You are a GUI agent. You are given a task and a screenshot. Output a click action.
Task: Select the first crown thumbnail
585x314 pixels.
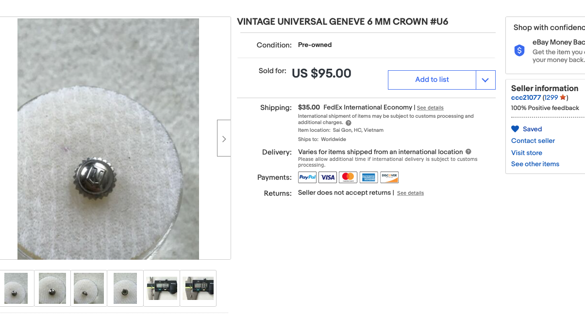tap(16, 288)
